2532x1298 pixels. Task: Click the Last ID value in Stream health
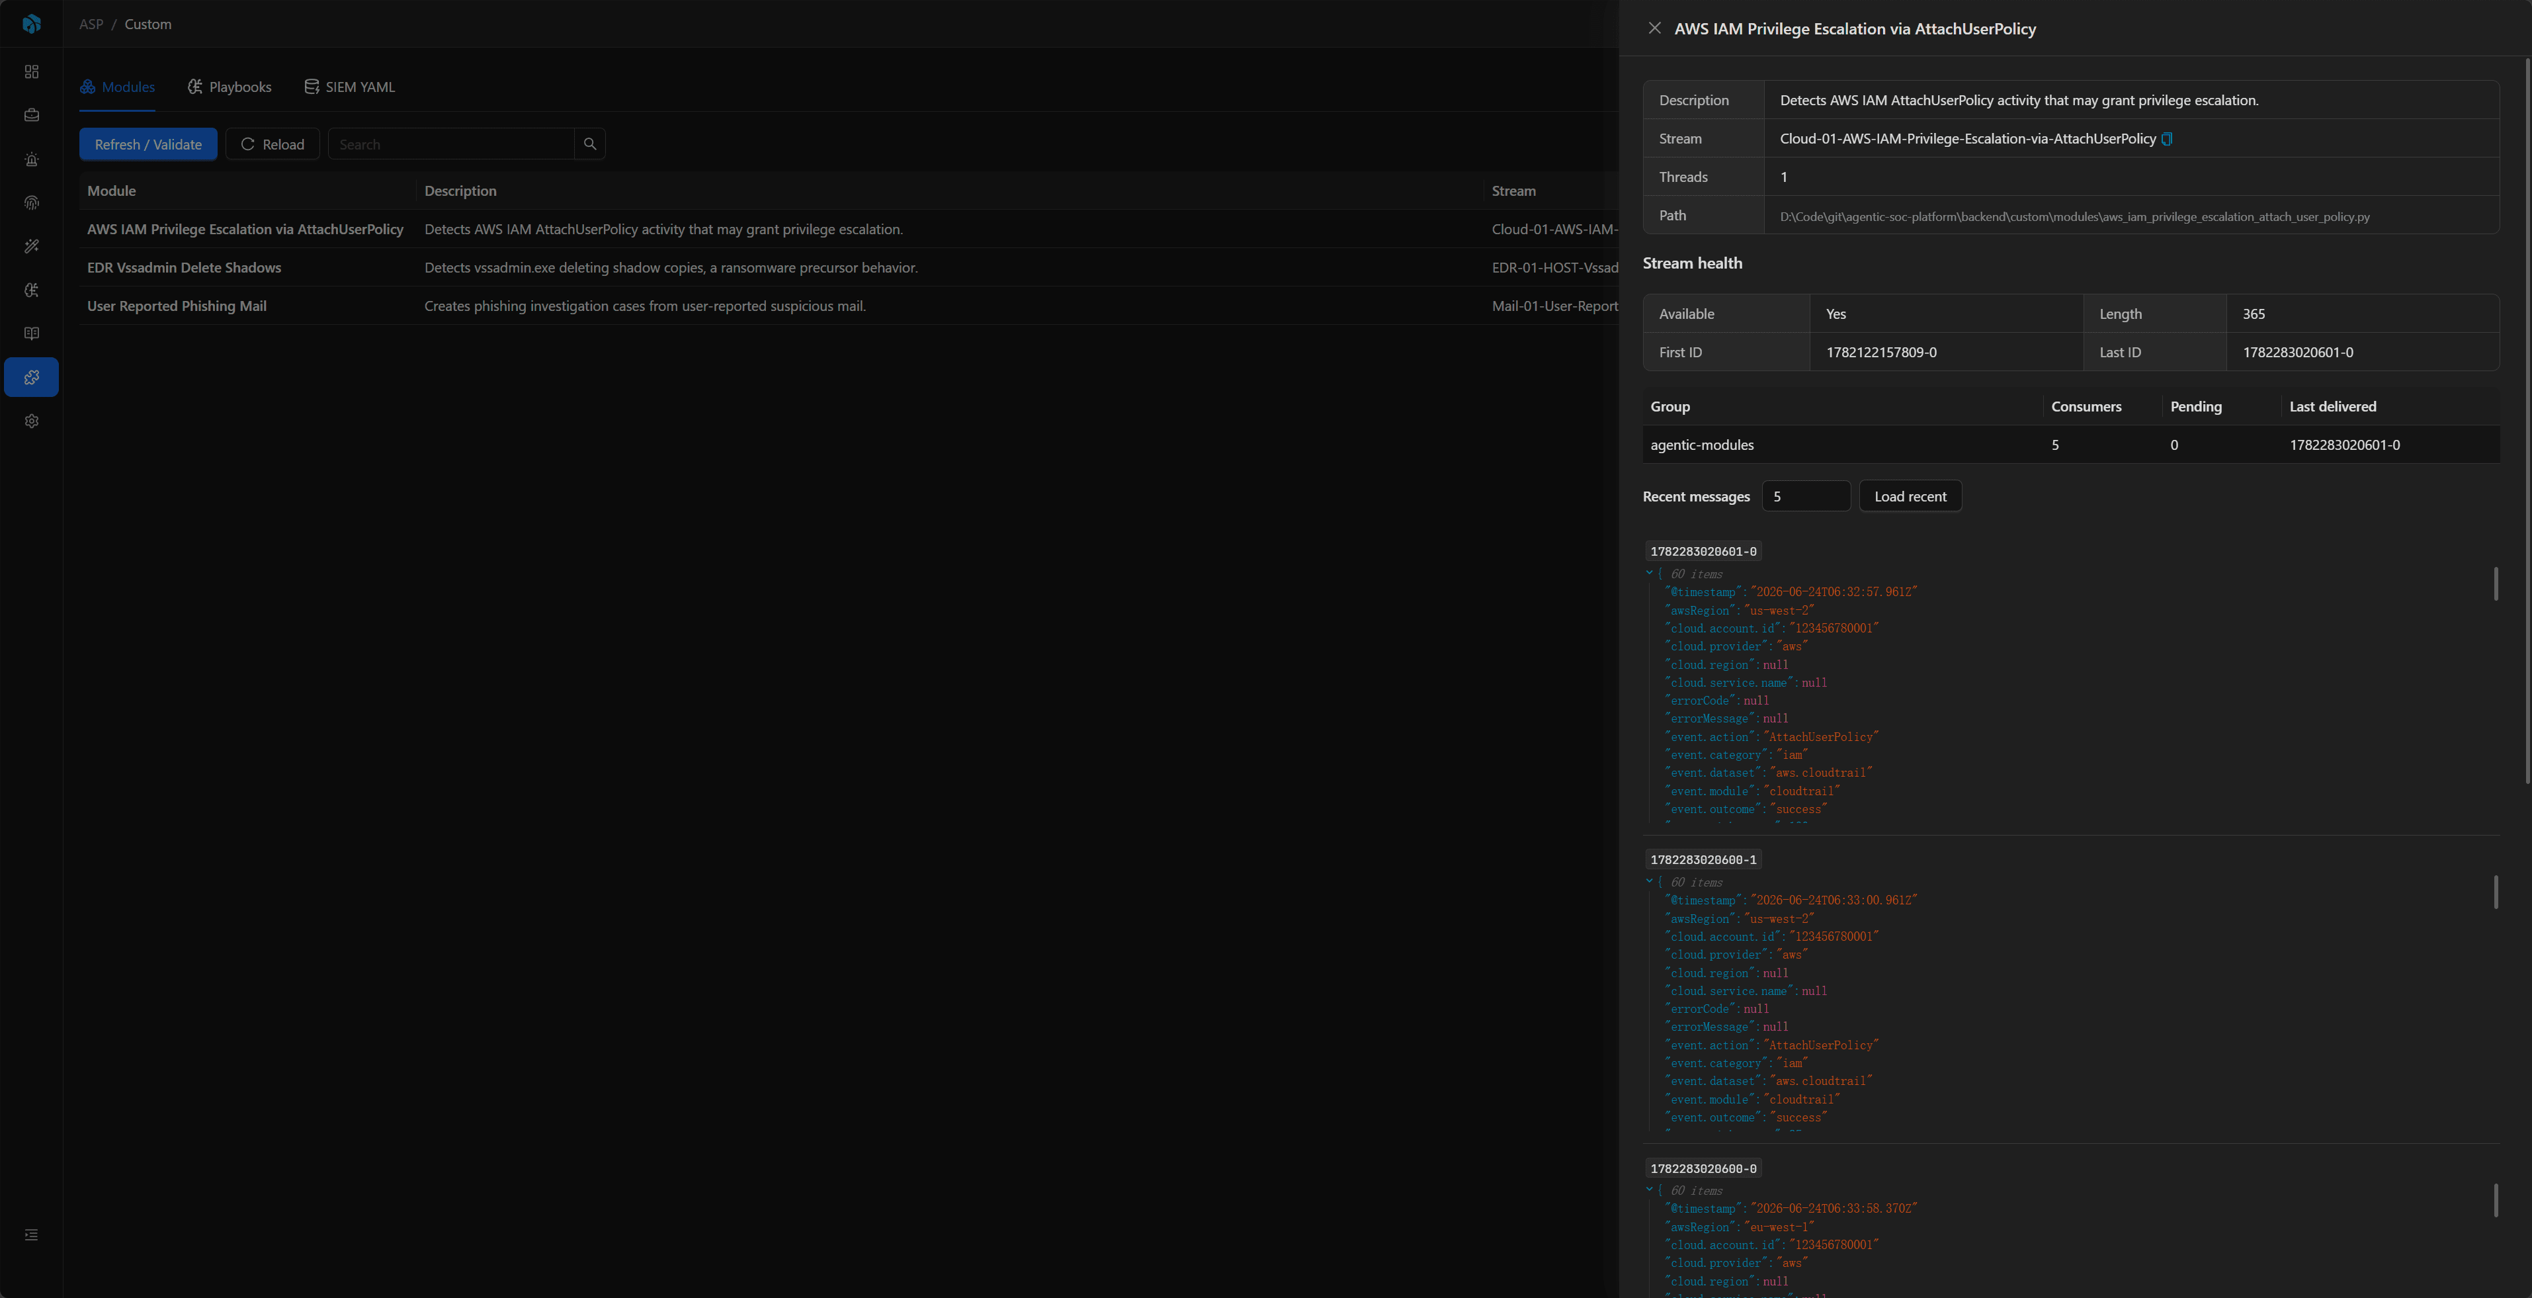[x=2298, y=352]
